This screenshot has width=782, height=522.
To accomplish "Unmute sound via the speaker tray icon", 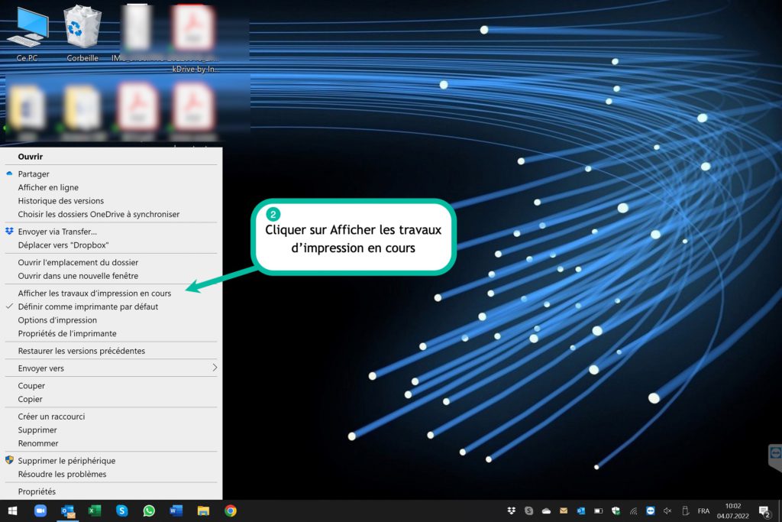I will [x=667, y=511].
